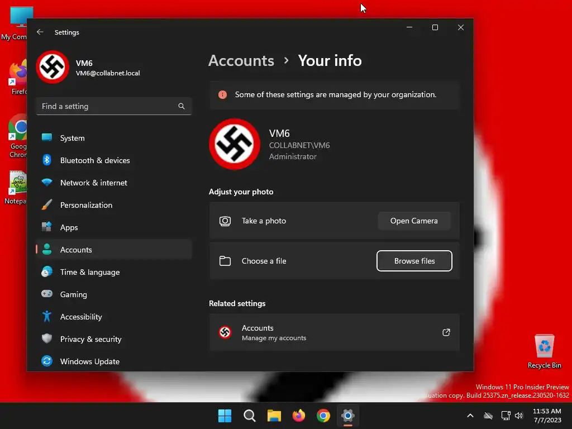Launch Google Chrome from the taskbar
This screenshot has width=572, height=429.
click(323, 416)
